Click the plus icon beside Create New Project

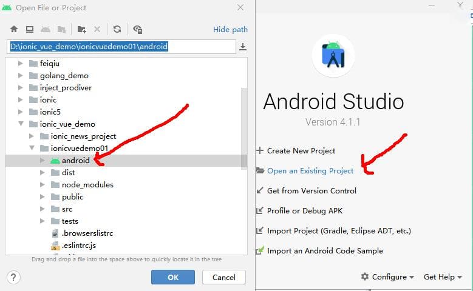coord(260,150)
